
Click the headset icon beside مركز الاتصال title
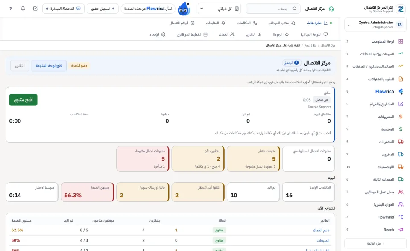click(331, 9)
